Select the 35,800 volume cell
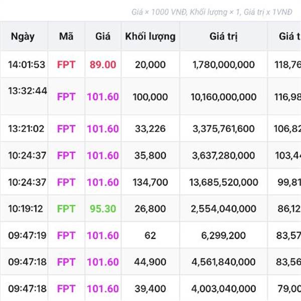This screenshot has height=301, width=301. [x=150, y=156]
